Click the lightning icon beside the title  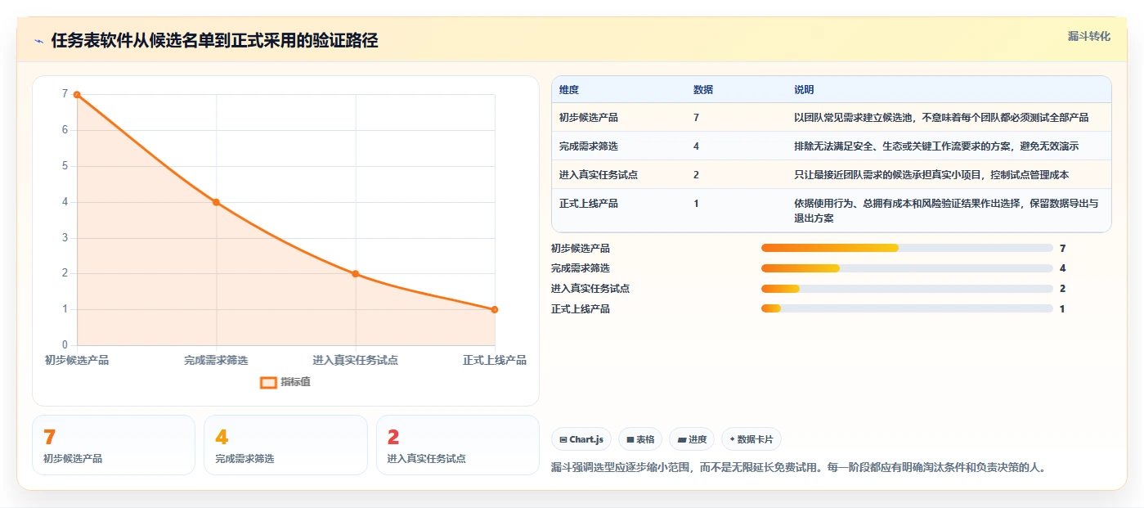(x=38, y=41)
